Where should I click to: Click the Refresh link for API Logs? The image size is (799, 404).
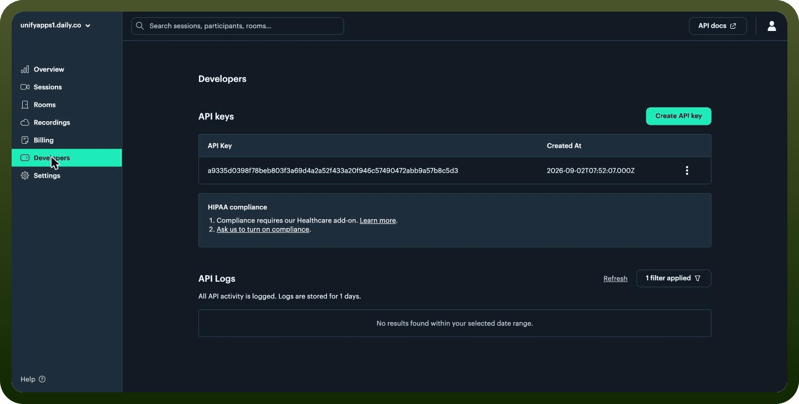[616, 279]
